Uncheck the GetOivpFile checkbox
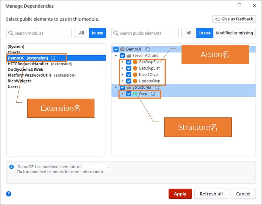The width and height of the screenshot is (262, 205). tap(129, 62)
